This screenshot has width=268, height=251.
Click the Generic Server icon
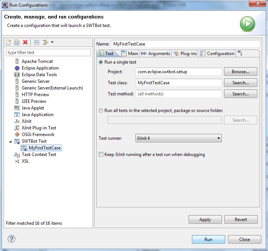pos(17,81)
